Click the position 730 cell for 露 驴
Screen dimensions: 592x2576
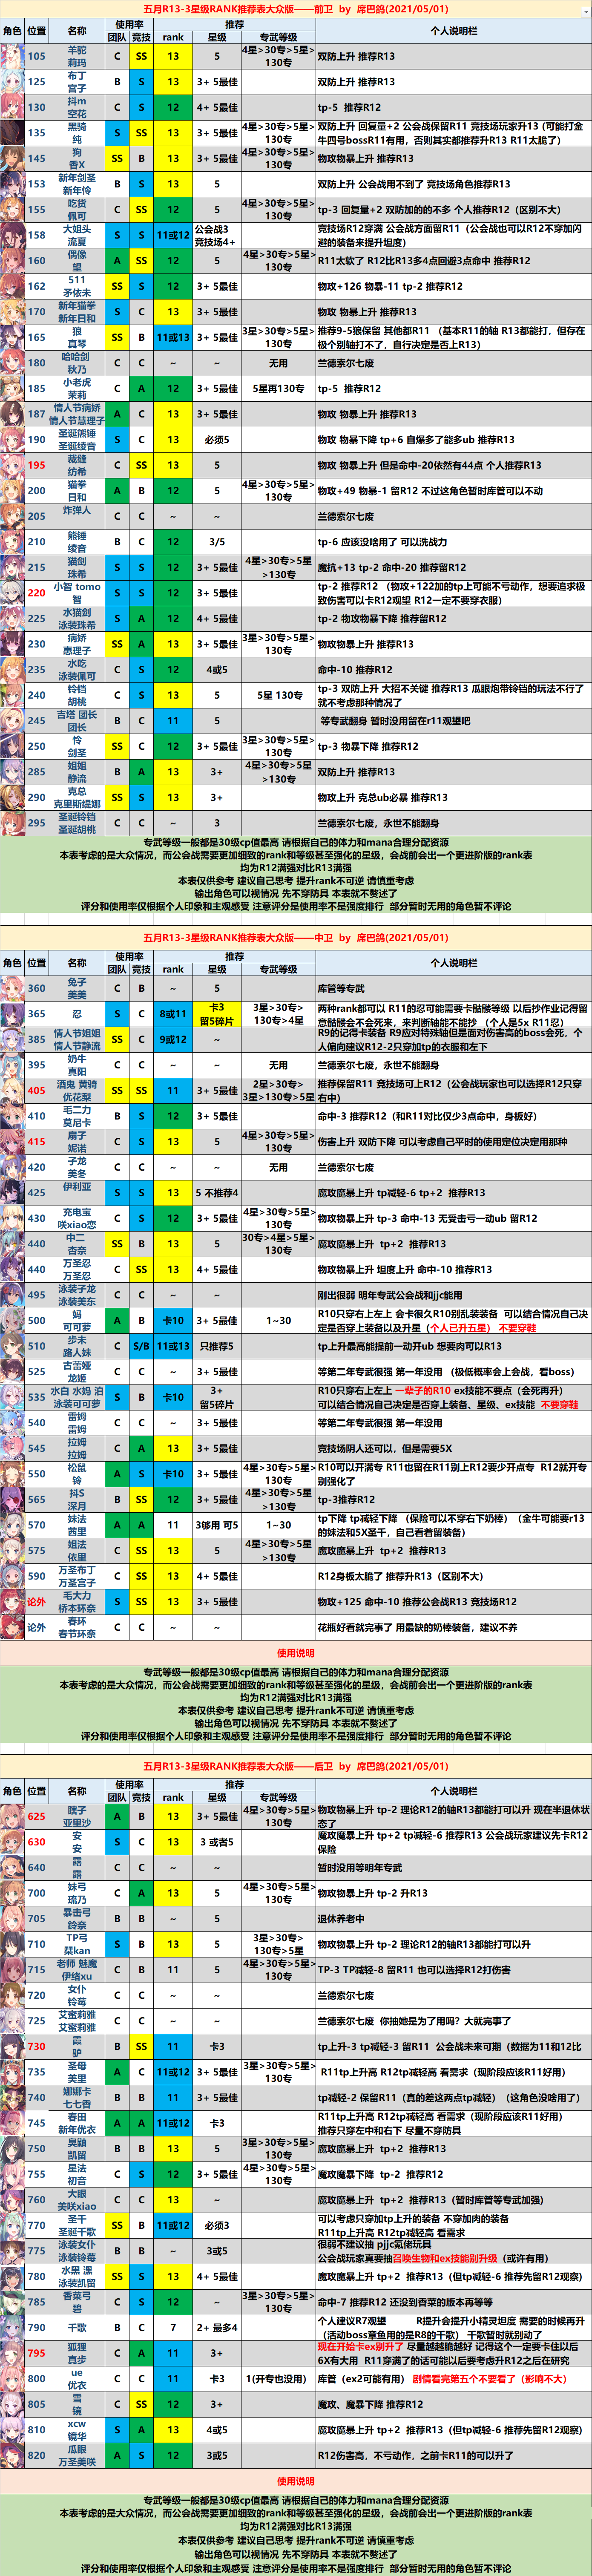[x=37, y=2046]
